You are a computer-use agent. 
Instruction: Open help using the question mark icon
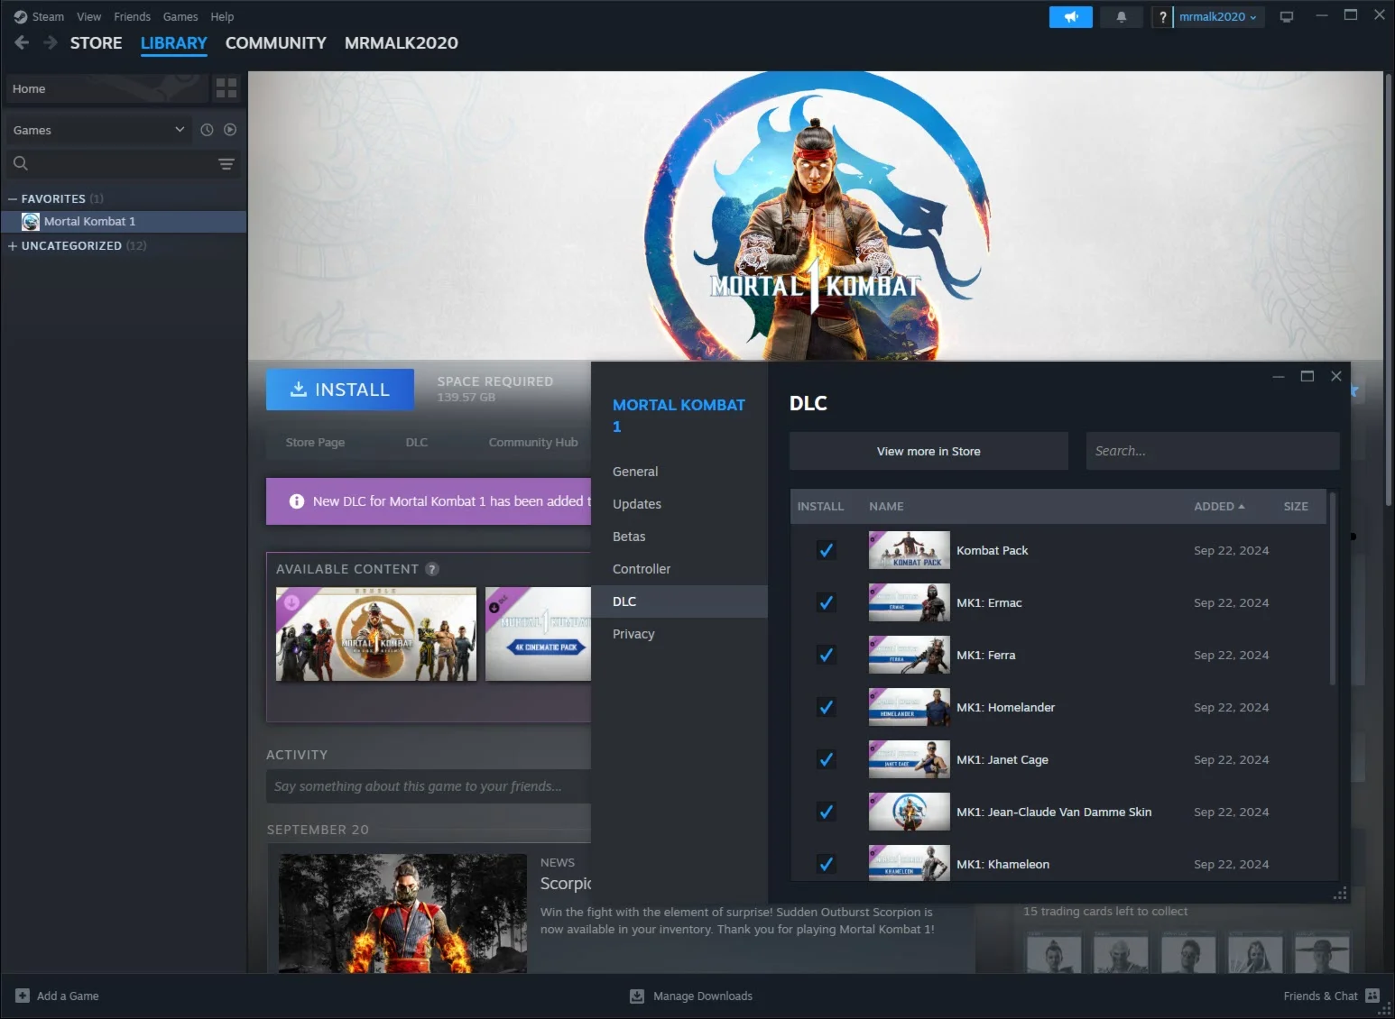[x=1162, y=16]
